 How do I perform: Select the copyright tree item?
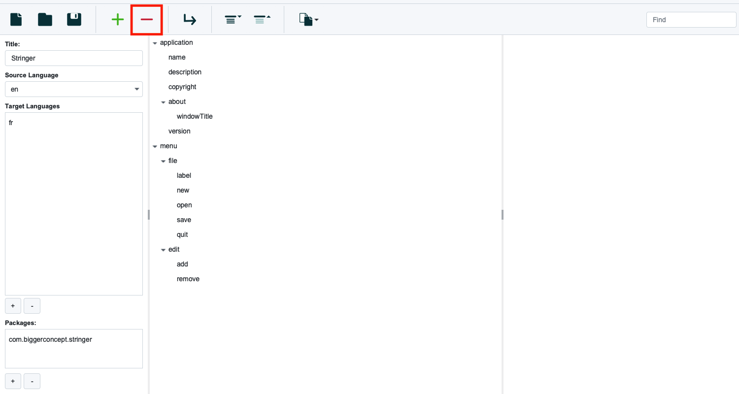182,87
